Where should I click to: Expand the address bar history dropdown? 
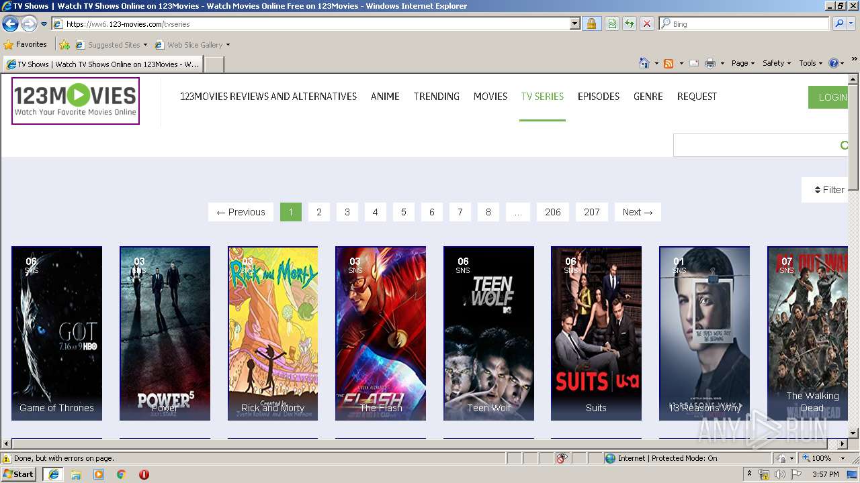574,24
